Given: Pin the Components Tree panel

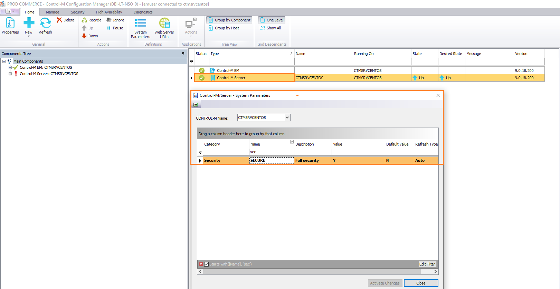Looking at the screenshot, I should [183, 54].
